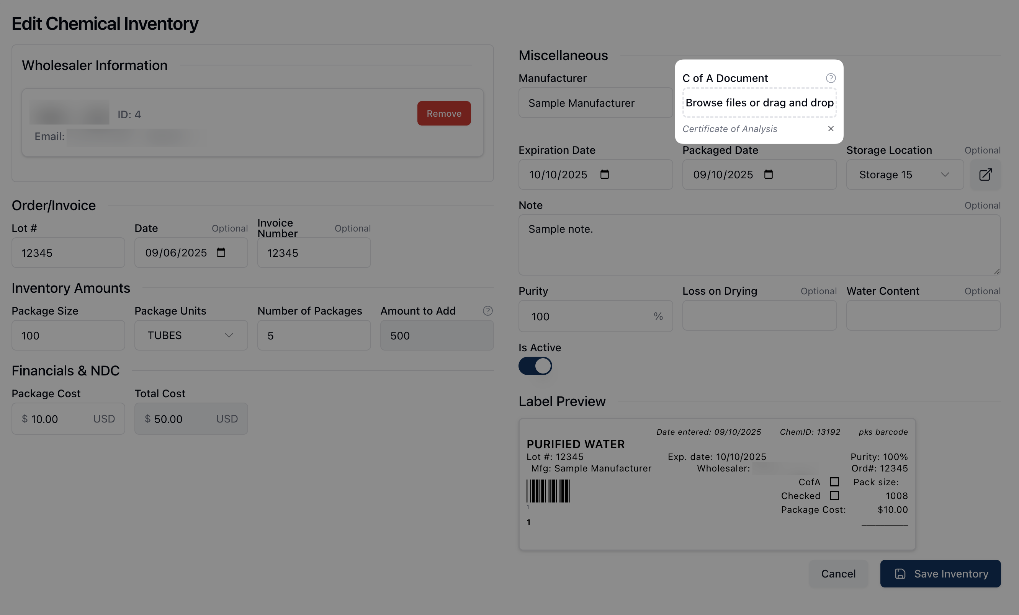
Task: Open the Order Date calendar picker icon
Action: click(221, 253)
